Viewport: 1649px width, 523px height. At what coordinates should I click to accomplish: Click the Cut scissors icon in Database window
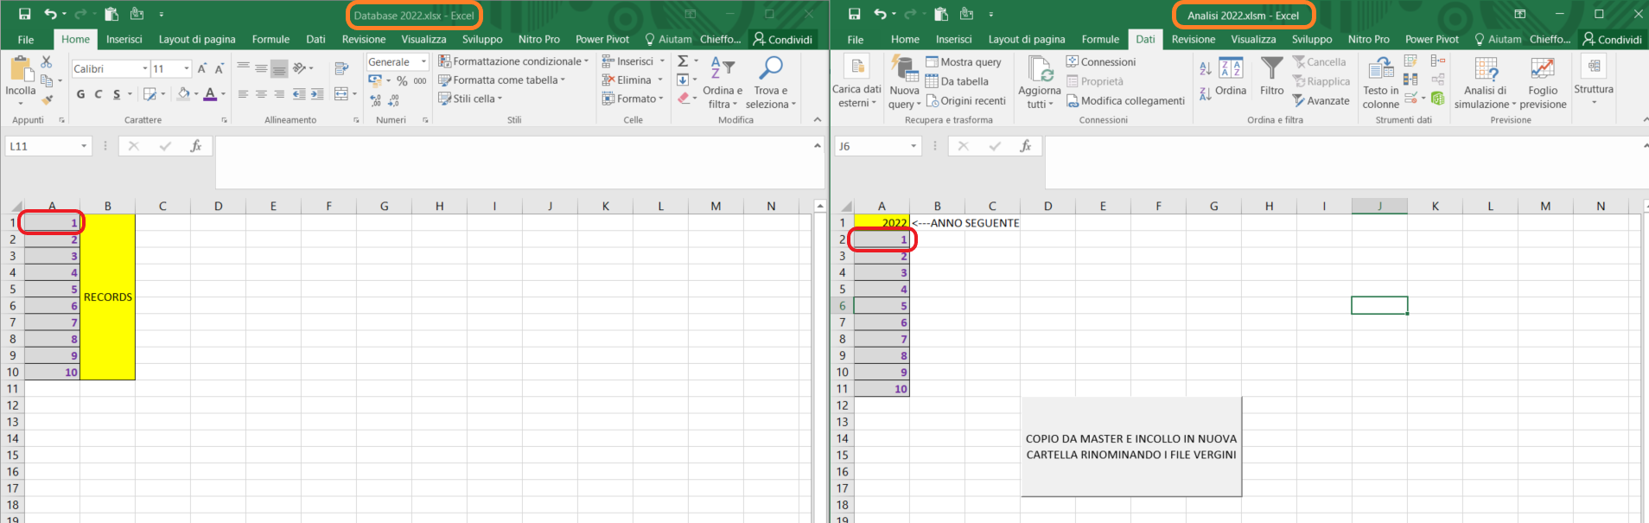(x=47, y=62)
